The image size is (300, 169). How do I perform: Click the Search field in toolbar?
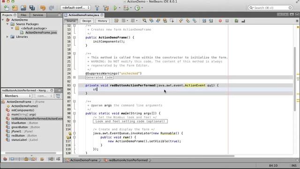270,8
